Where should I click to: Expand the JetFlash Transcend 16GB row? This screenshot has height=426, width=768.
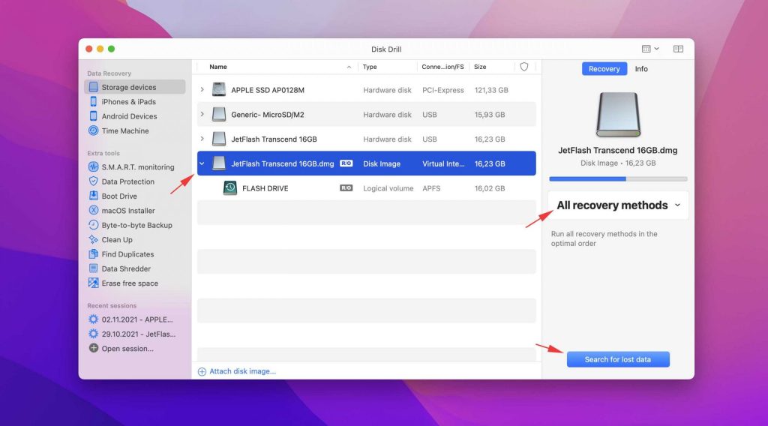click(202, 139)
